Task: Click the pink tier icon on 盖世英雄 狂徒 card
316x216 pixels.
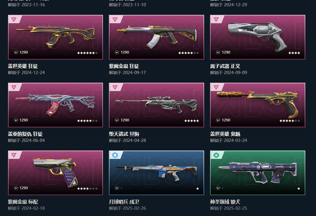Action: 14,19
